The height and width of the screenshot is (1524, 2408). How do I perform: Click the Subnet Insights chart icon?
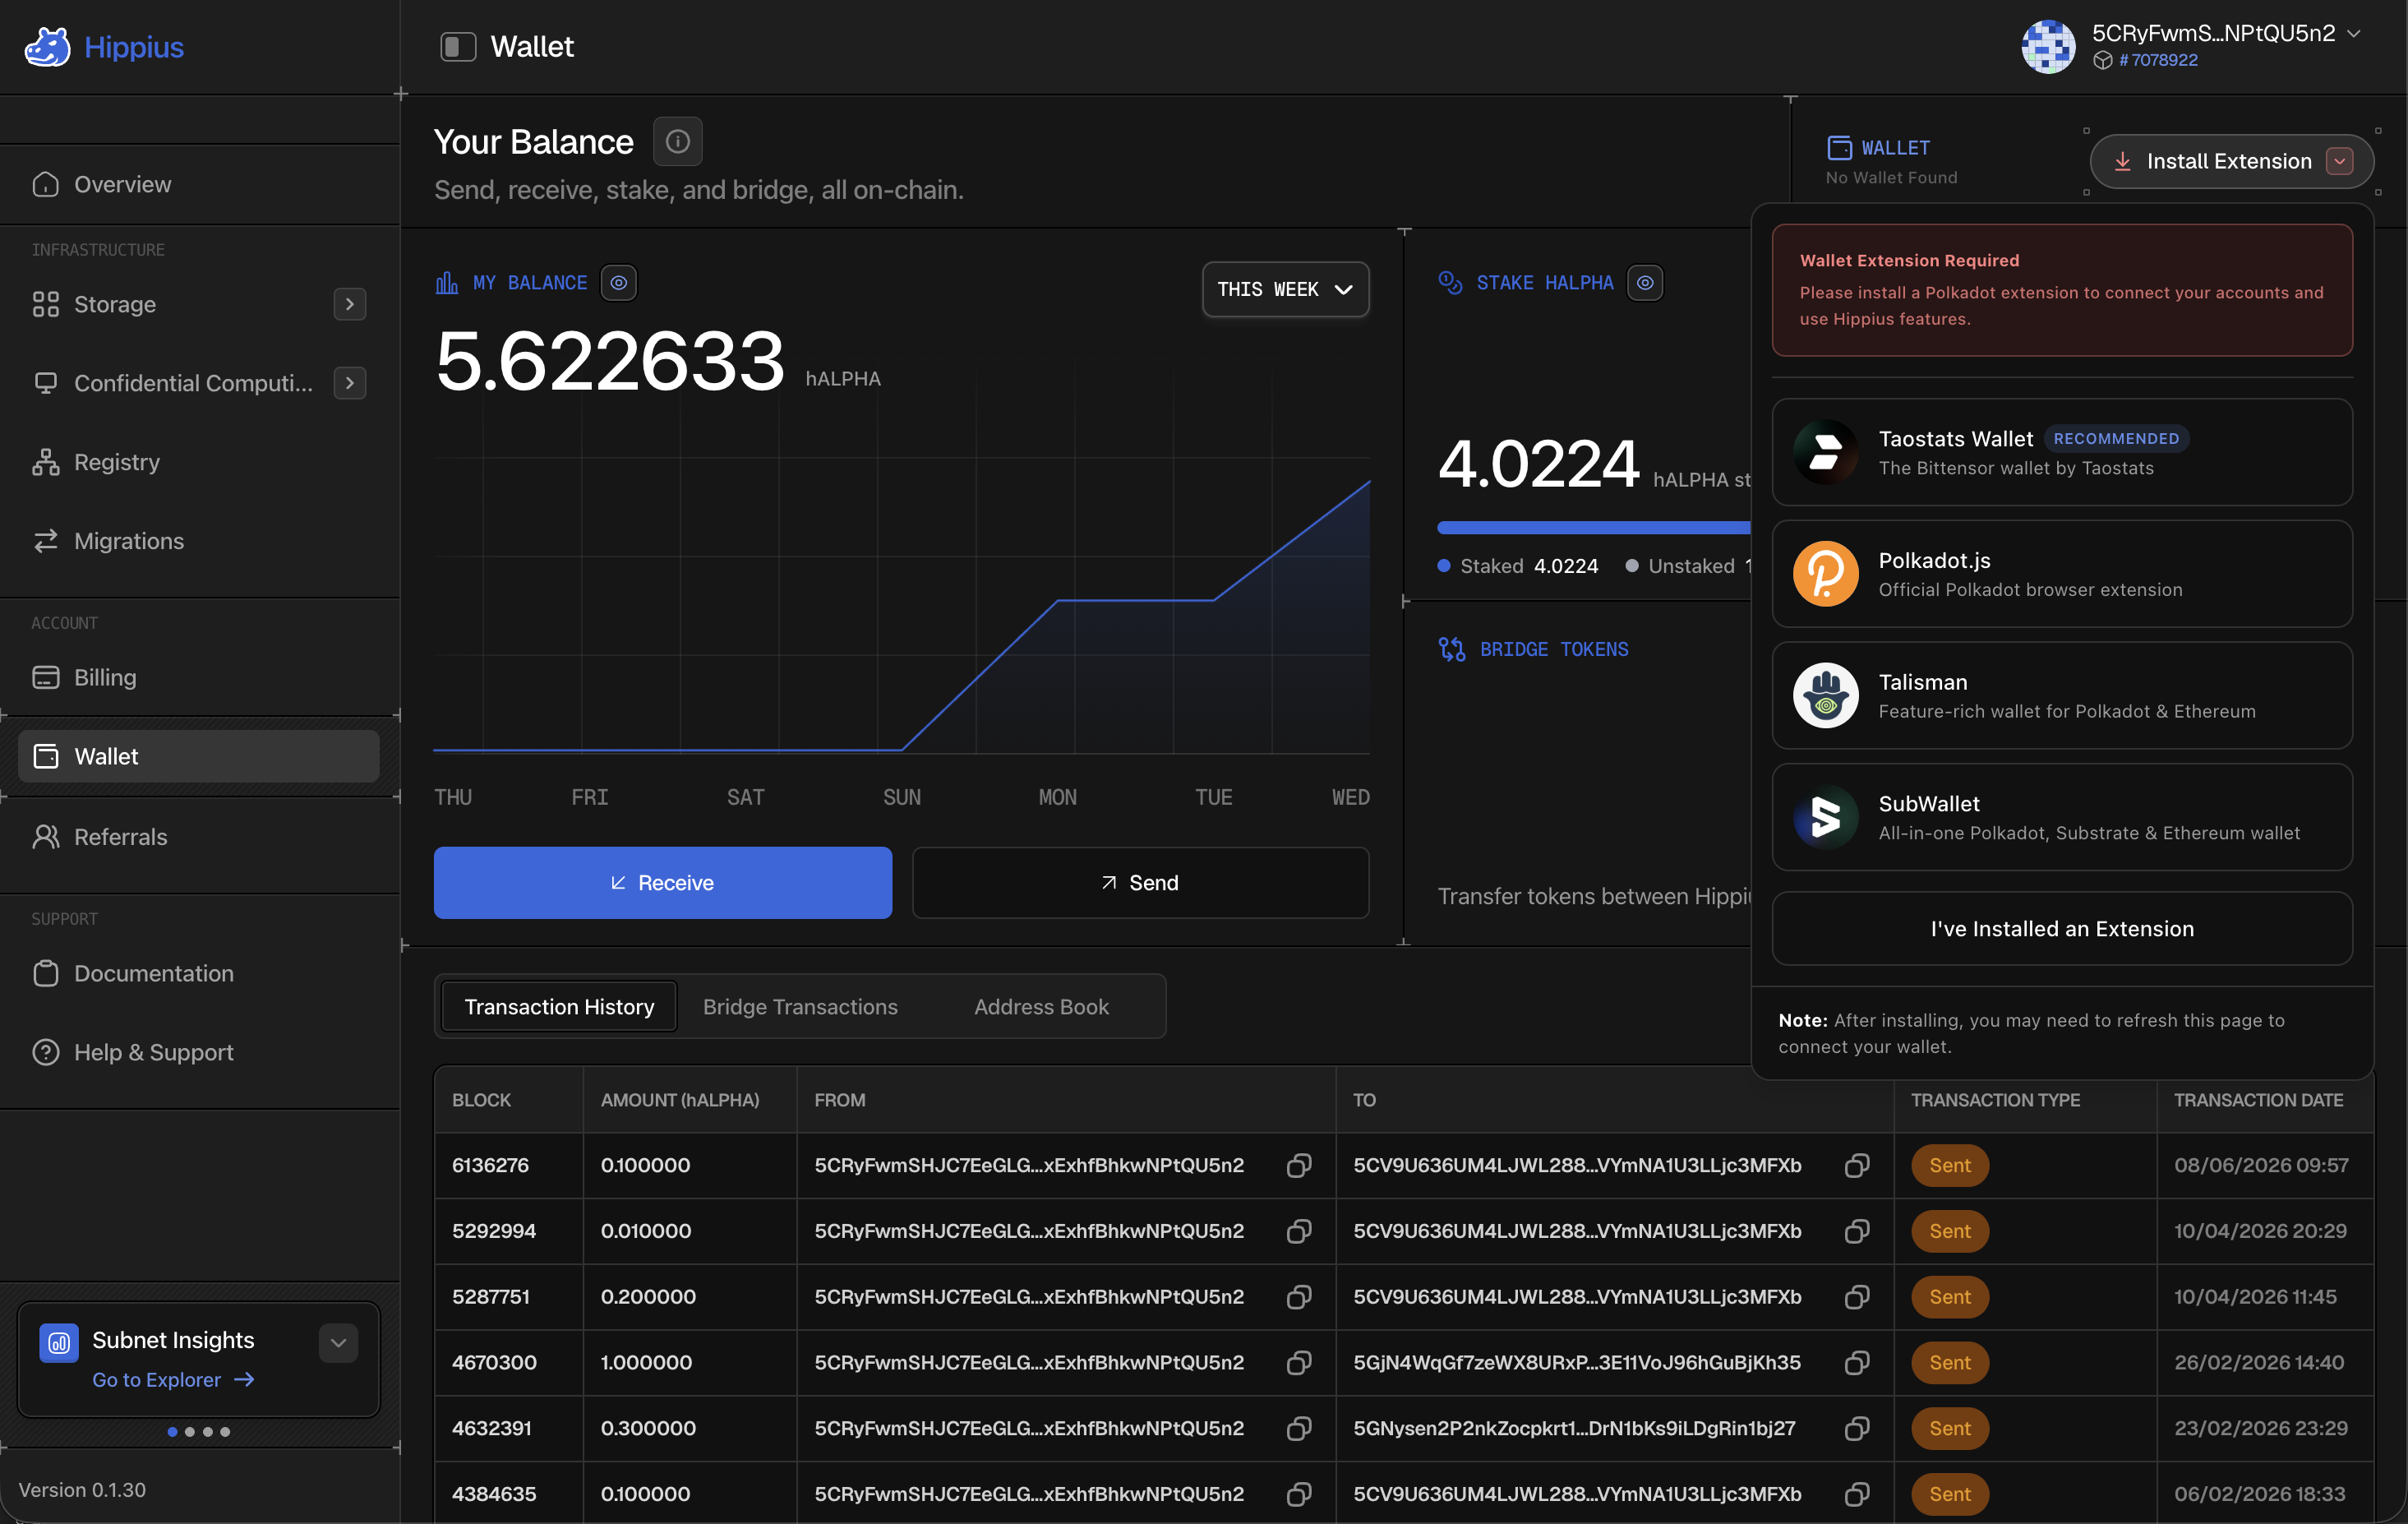[x=59, y=1343]
